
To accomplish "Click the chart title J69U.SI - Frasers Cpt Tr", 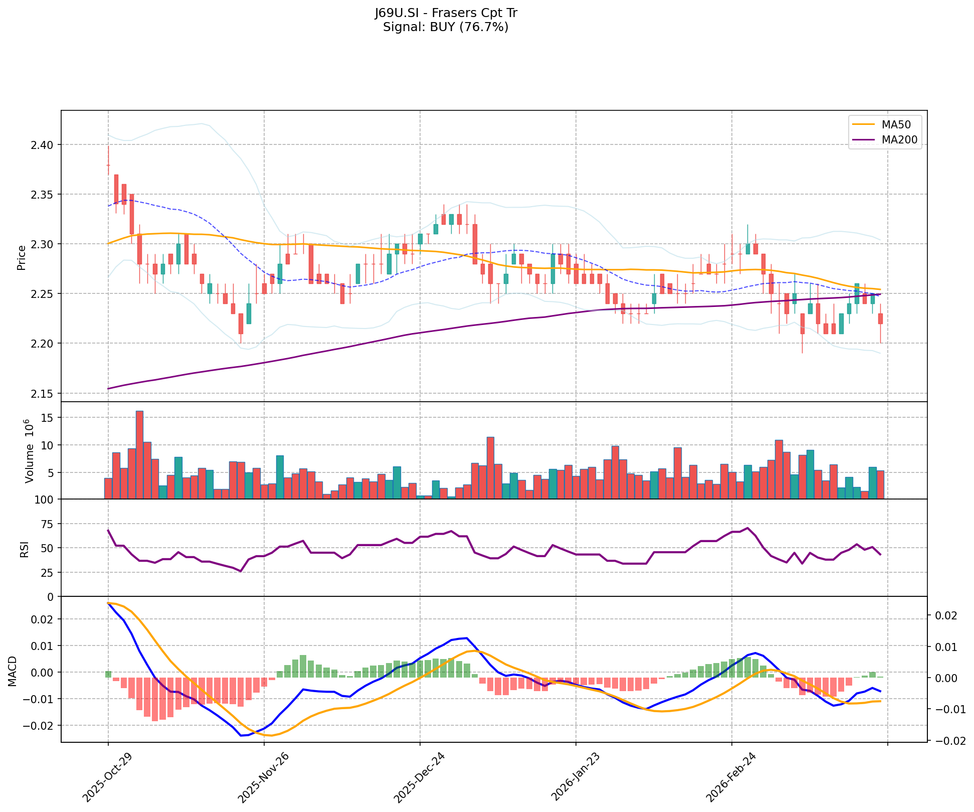I will [446, 13].
